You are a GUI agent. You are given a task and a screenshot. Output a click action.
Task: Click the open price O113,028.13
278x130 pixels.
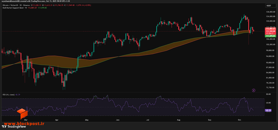click(x=36, y=5)
